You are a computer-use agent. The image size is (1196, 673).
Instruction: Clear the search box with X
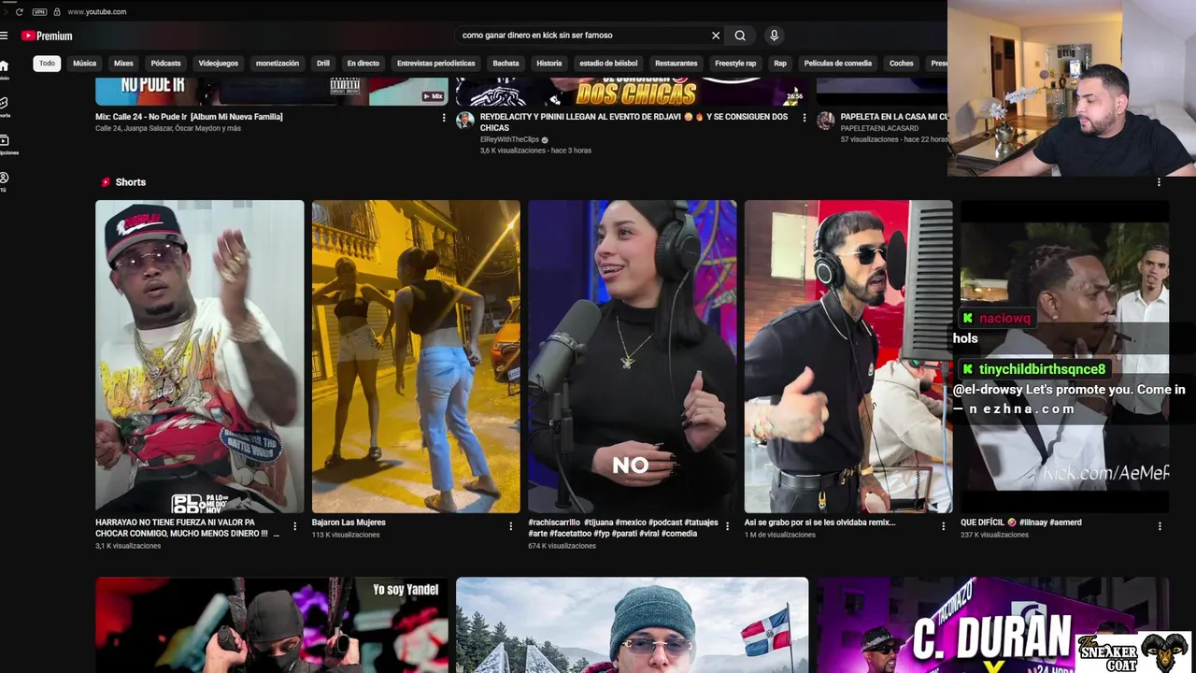tap(716, 36)
